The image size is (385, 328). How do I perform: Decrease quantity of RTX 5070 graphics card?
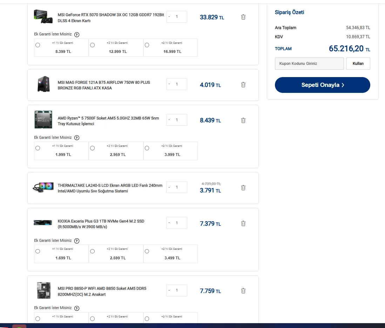pos(169,17)
